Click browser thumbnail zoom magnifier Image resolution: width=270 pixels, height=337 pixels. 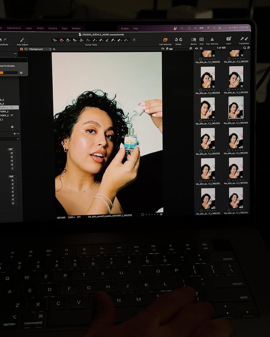pos(248,48)
